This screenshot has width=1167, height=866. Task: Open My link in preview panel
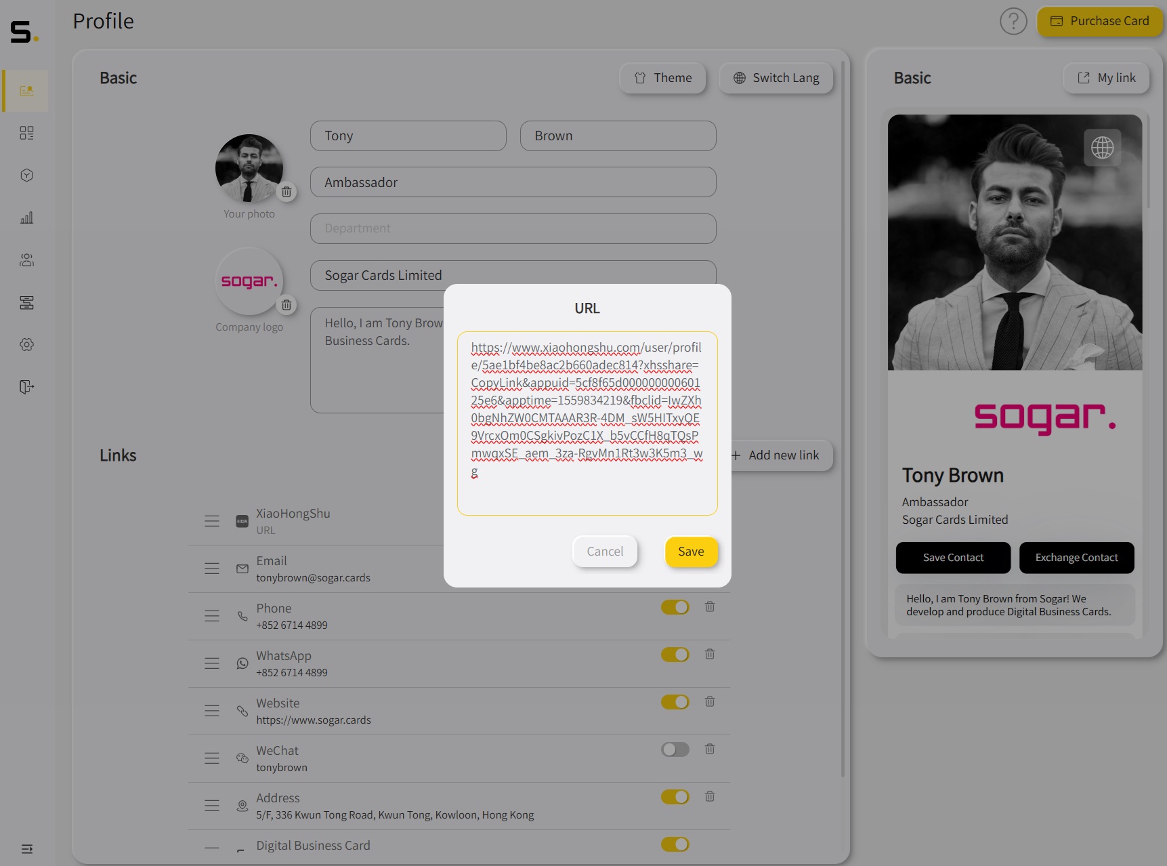tap(1107, 78)
